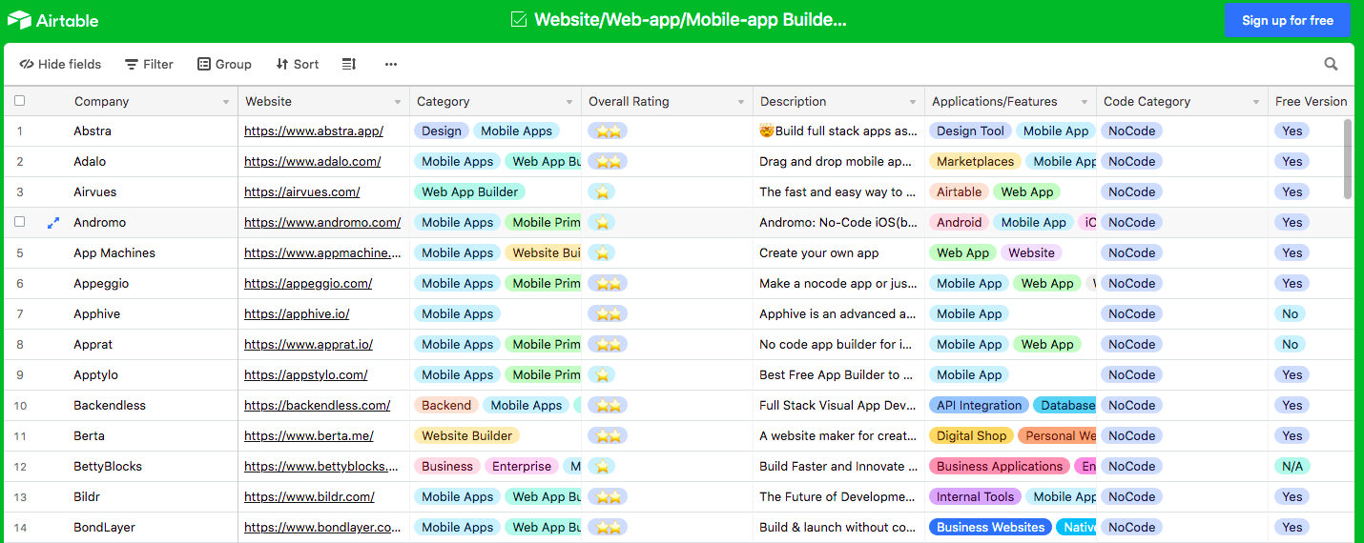
Task: Open the more options ellipsis menu
Action: (x=391, y=64)
